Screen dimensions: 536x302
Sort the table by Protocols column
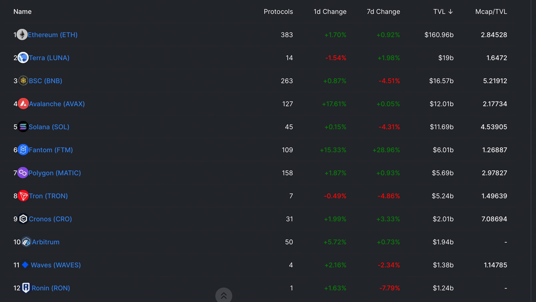(x=278, y=11)
